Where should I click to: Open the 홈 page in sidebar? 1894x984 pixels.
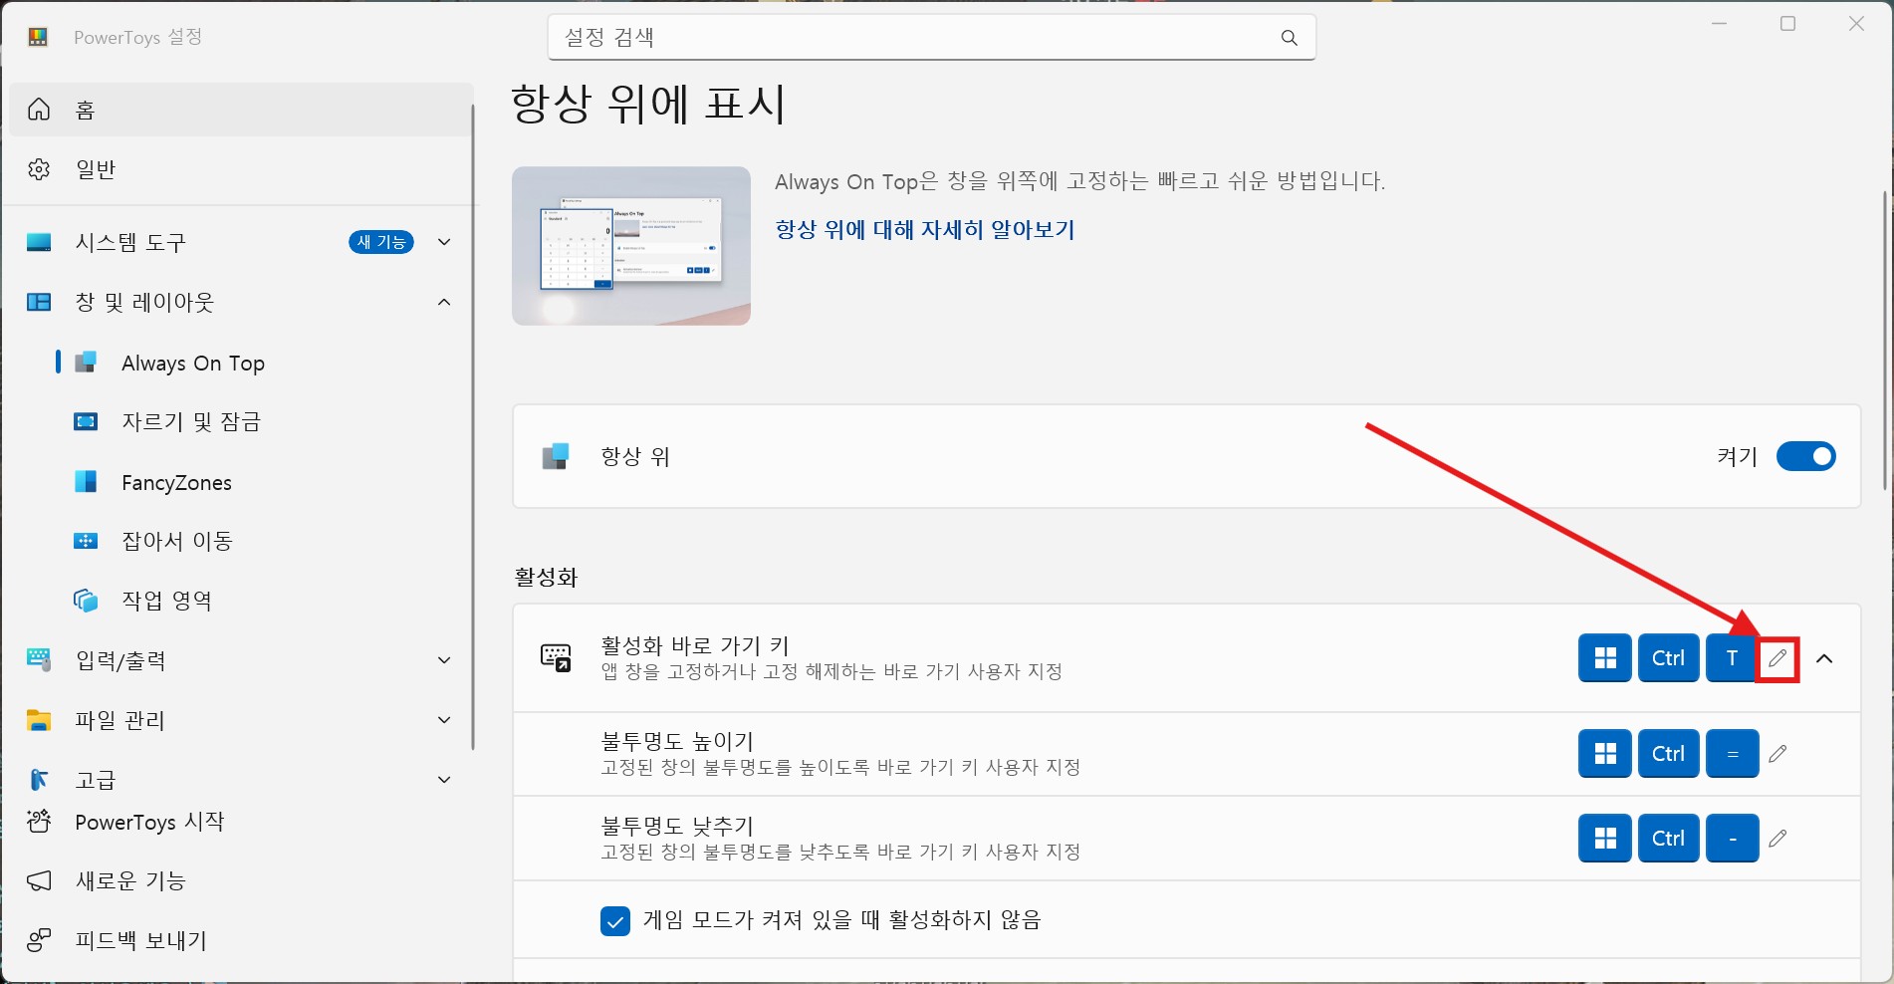point(240,110)
